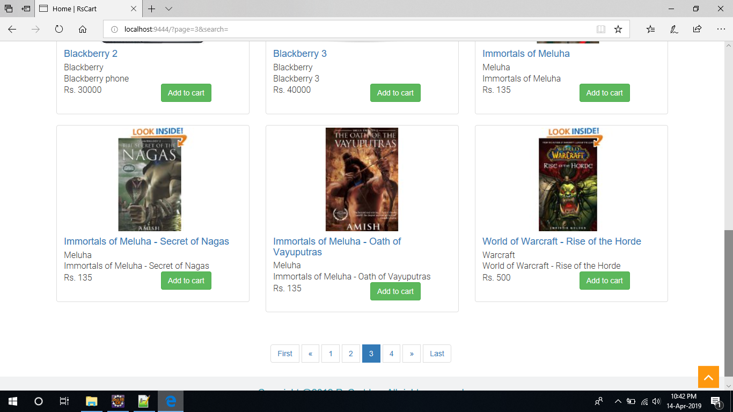Image resolution: width=733 pixels, height=412 pixels.
Task: Open network Wi-Fi status icon
Action: click(644, 401)
